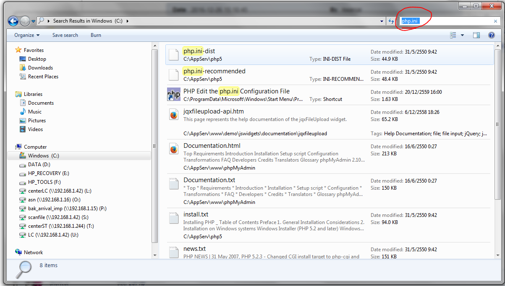This screenshot has height=286, width=505.
Task: Click the large search icon in details pane
Action: pos(24,270)
